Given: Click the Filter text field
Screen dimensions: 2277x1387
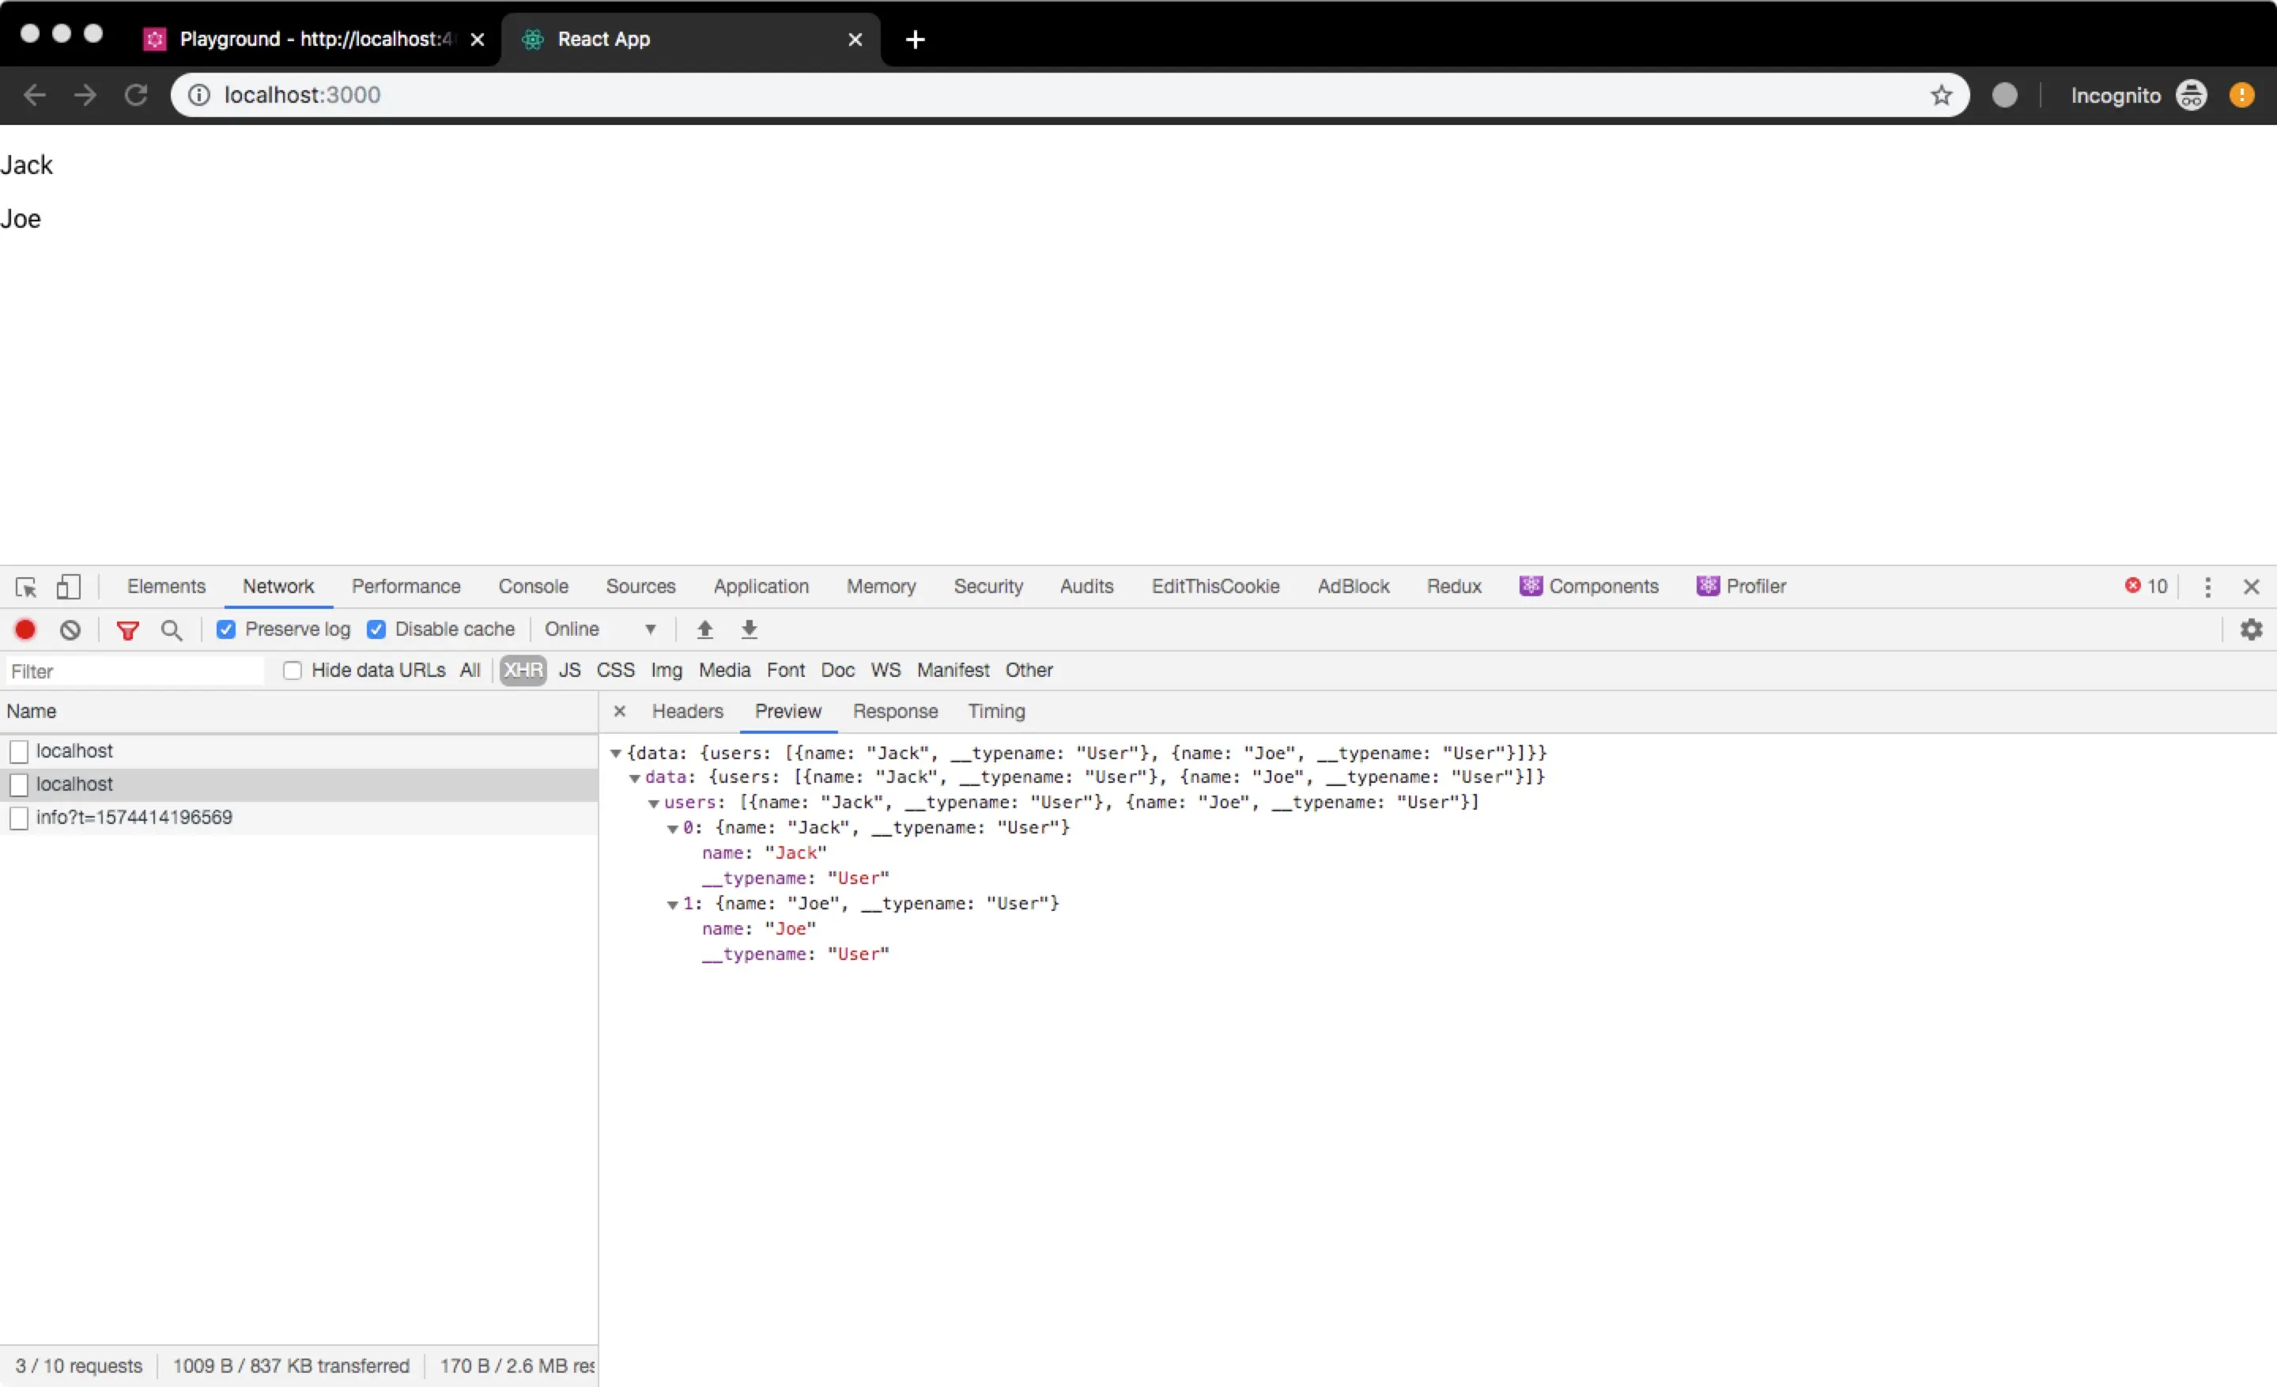Looking at the screenshot, I should point(134,672).
